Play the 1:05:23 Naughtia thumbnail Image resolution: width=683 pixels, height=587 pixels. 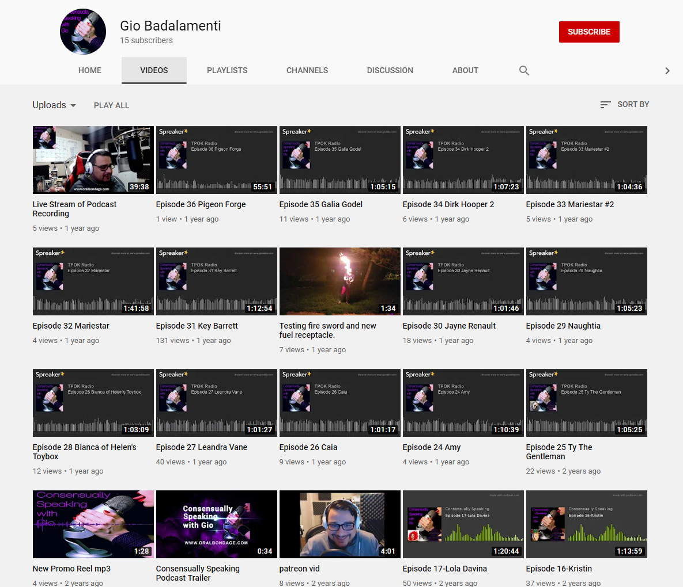pos(586,281)
